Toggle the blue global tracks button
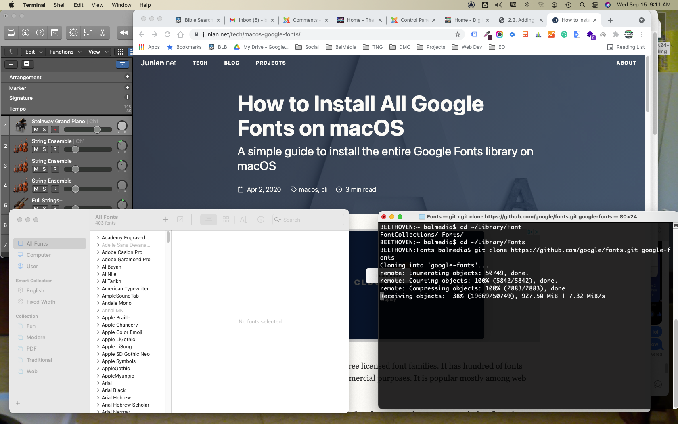Screen dimensions: 678x424 pyautogui.click(x=122, y=64)
